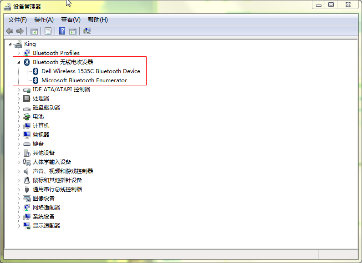Viewport: 362px width, 263px height.
Task: Expand the 处理器 node
Action: [19, 99]
